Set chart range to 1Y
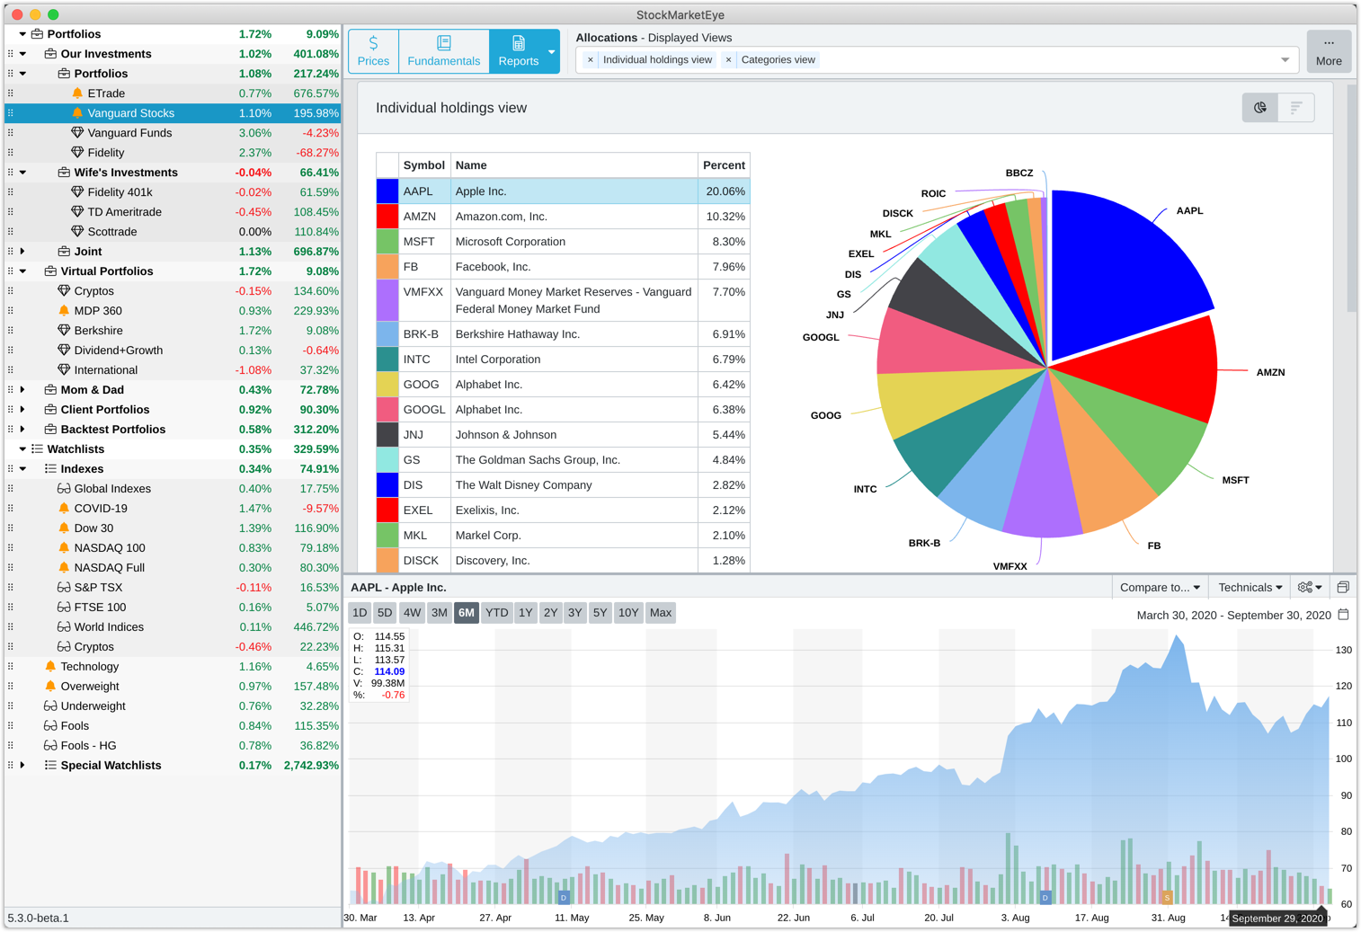The image size is (1361, 932). (526, 613)
